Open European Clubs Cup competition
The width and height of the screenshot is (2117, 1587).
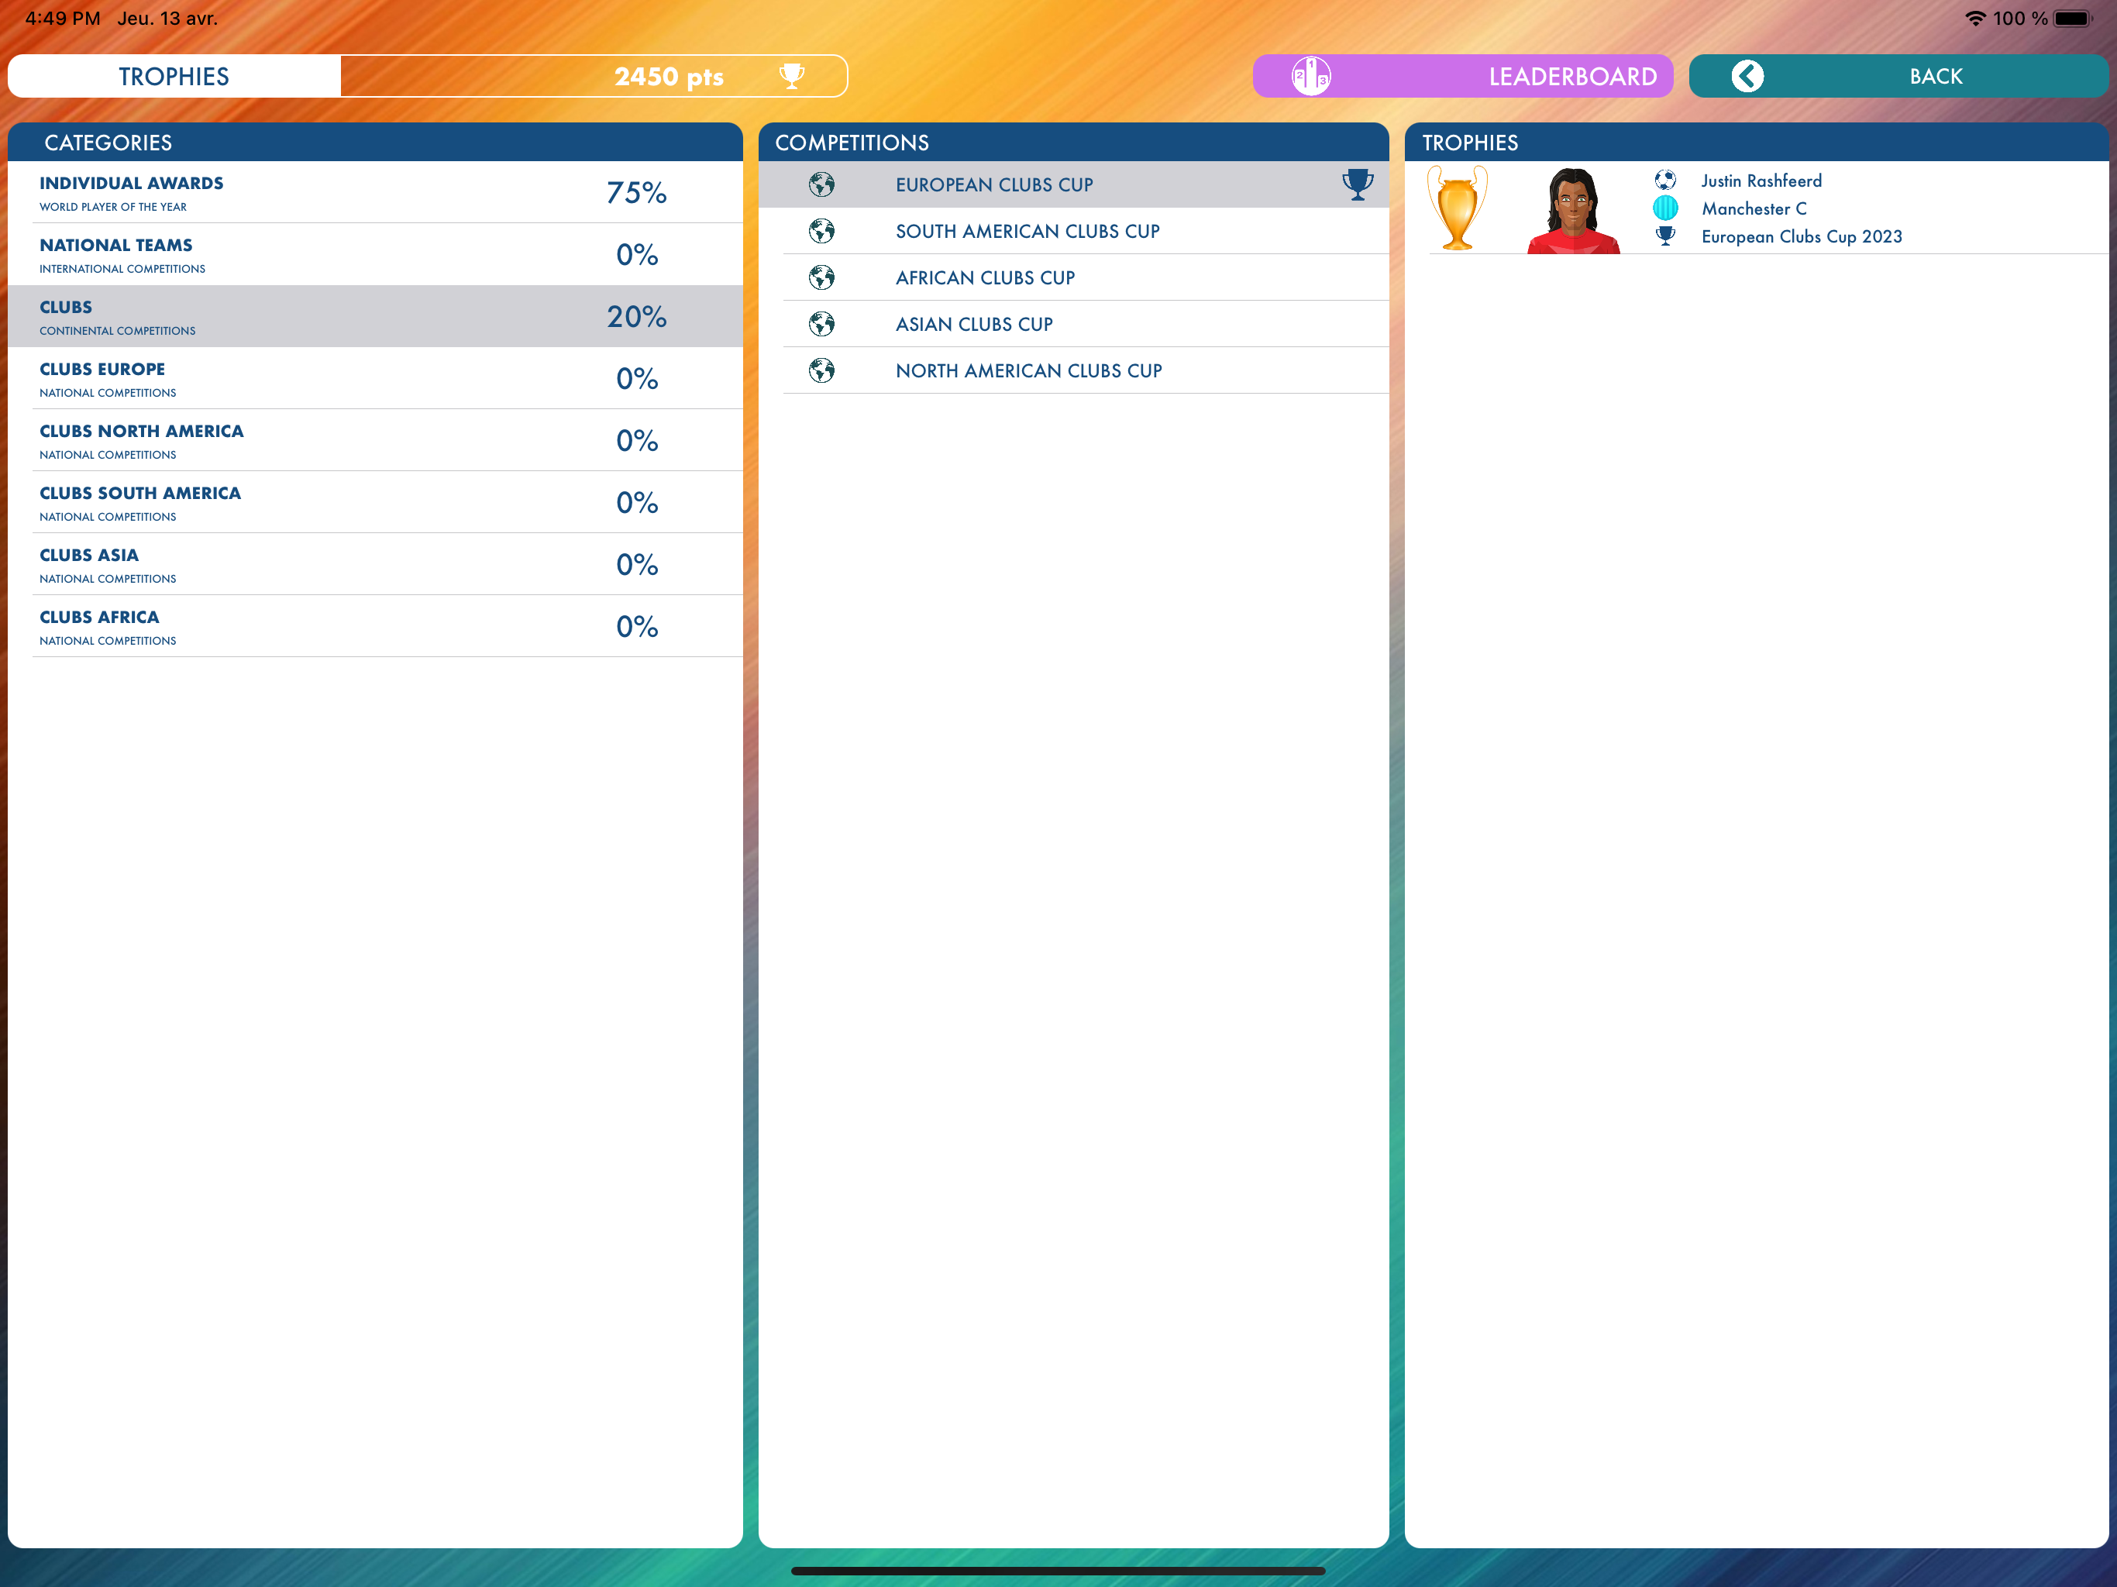pos(1074,184)
